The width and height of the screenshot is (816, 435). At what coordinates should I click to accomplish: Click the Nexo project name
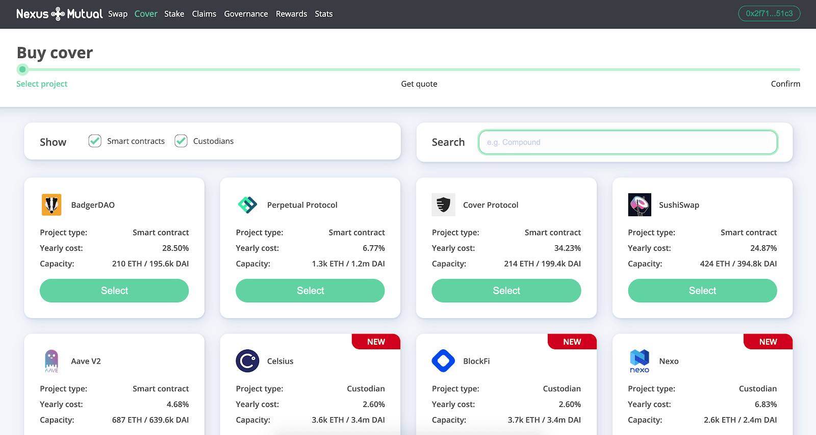tap(669, 361)
